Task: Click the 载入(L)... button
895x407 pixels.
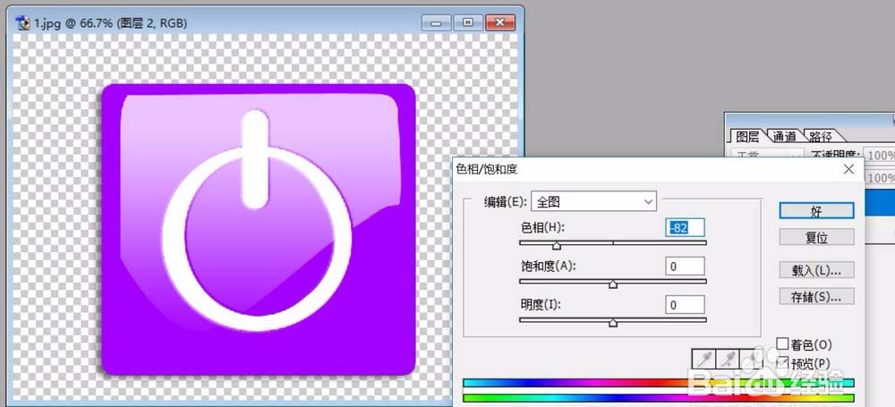Action: coord(816,270)
